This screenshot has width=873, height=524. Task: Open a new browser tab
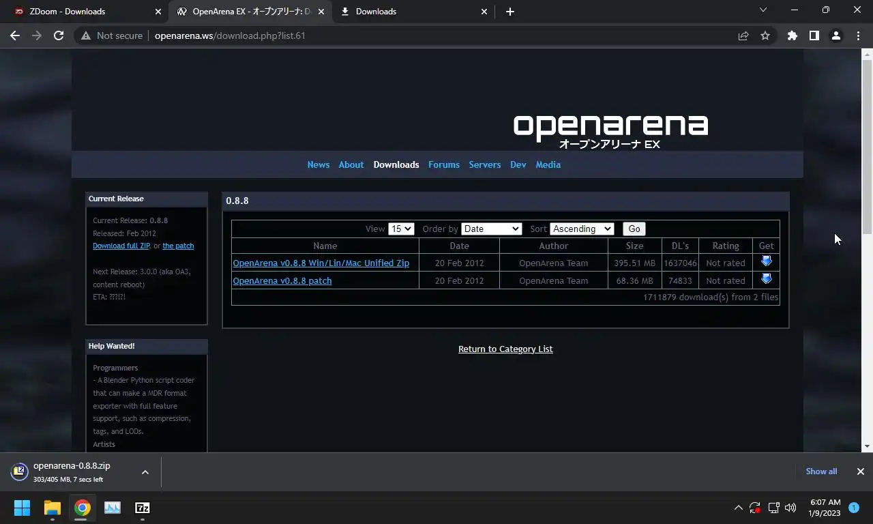click(510, 12)
